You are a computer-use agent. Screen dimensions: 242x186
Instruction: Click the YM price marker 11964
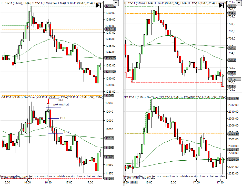(x=109, y=179)
